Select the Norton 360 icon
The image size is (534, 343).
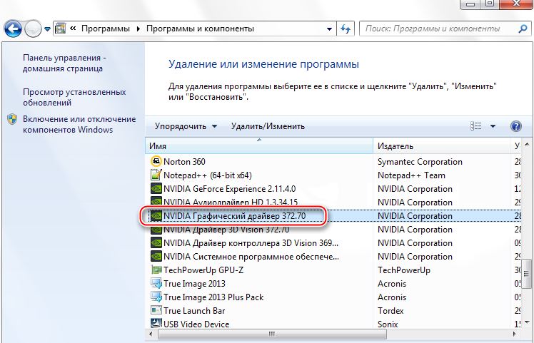156,161
